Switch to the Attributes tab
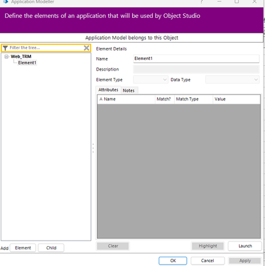265x266 pixels. click(x=108, y=90)
